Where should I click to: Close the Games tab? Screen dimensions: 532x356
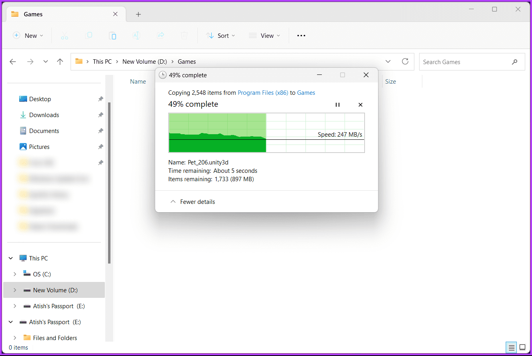tap(115, 14)
